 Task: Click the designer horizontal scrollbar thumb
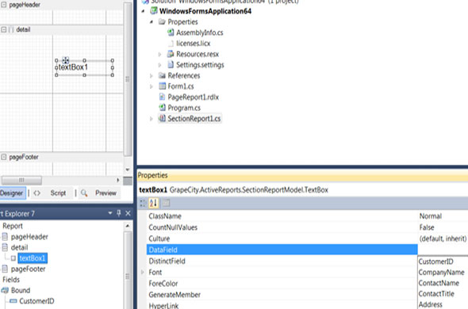coord(21,180)
